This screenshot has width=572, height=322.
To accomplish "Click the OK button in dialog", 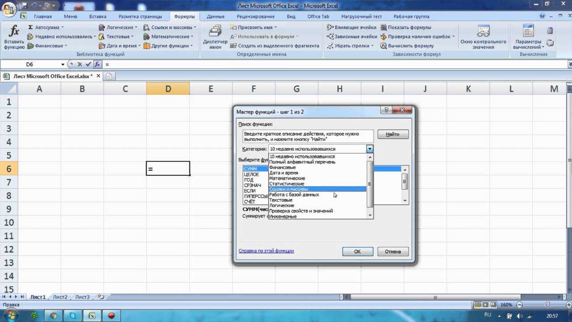I will 357,251.
